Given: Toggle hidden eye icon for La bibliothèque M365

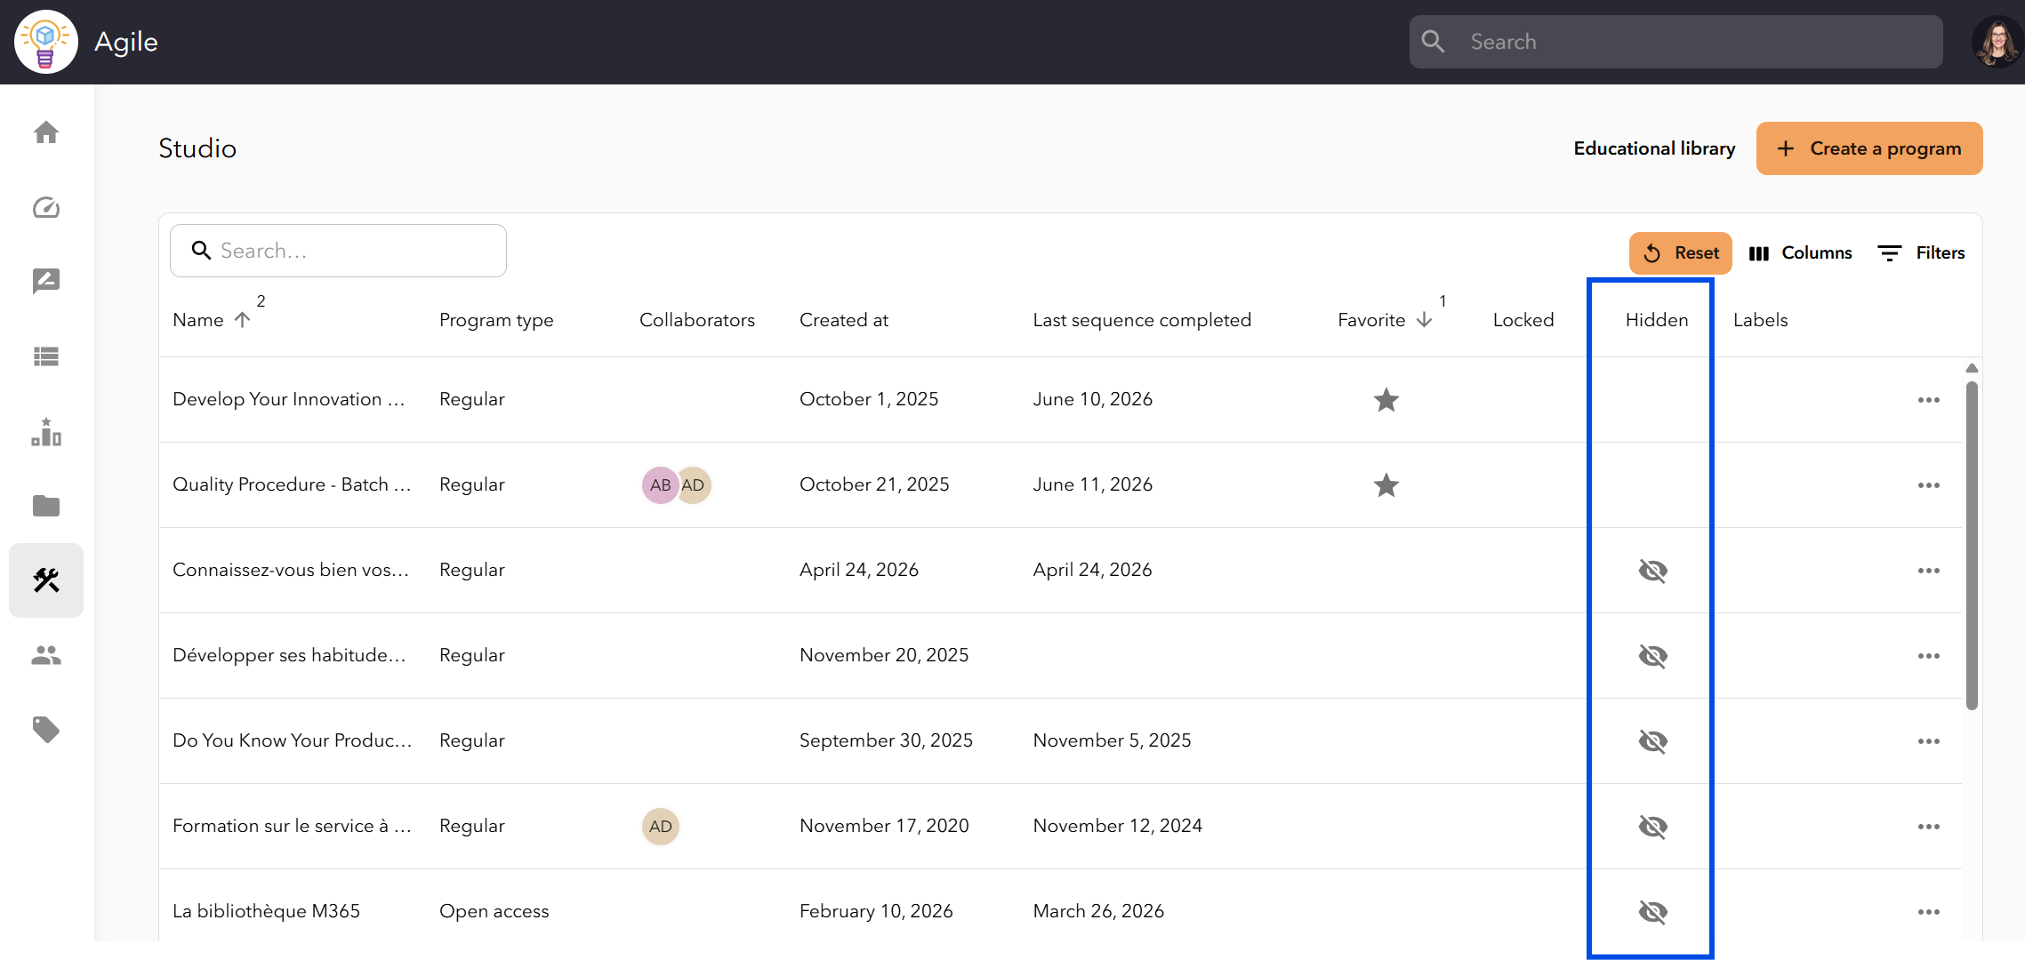Looking at the screenshot, I should [1652, 912].
